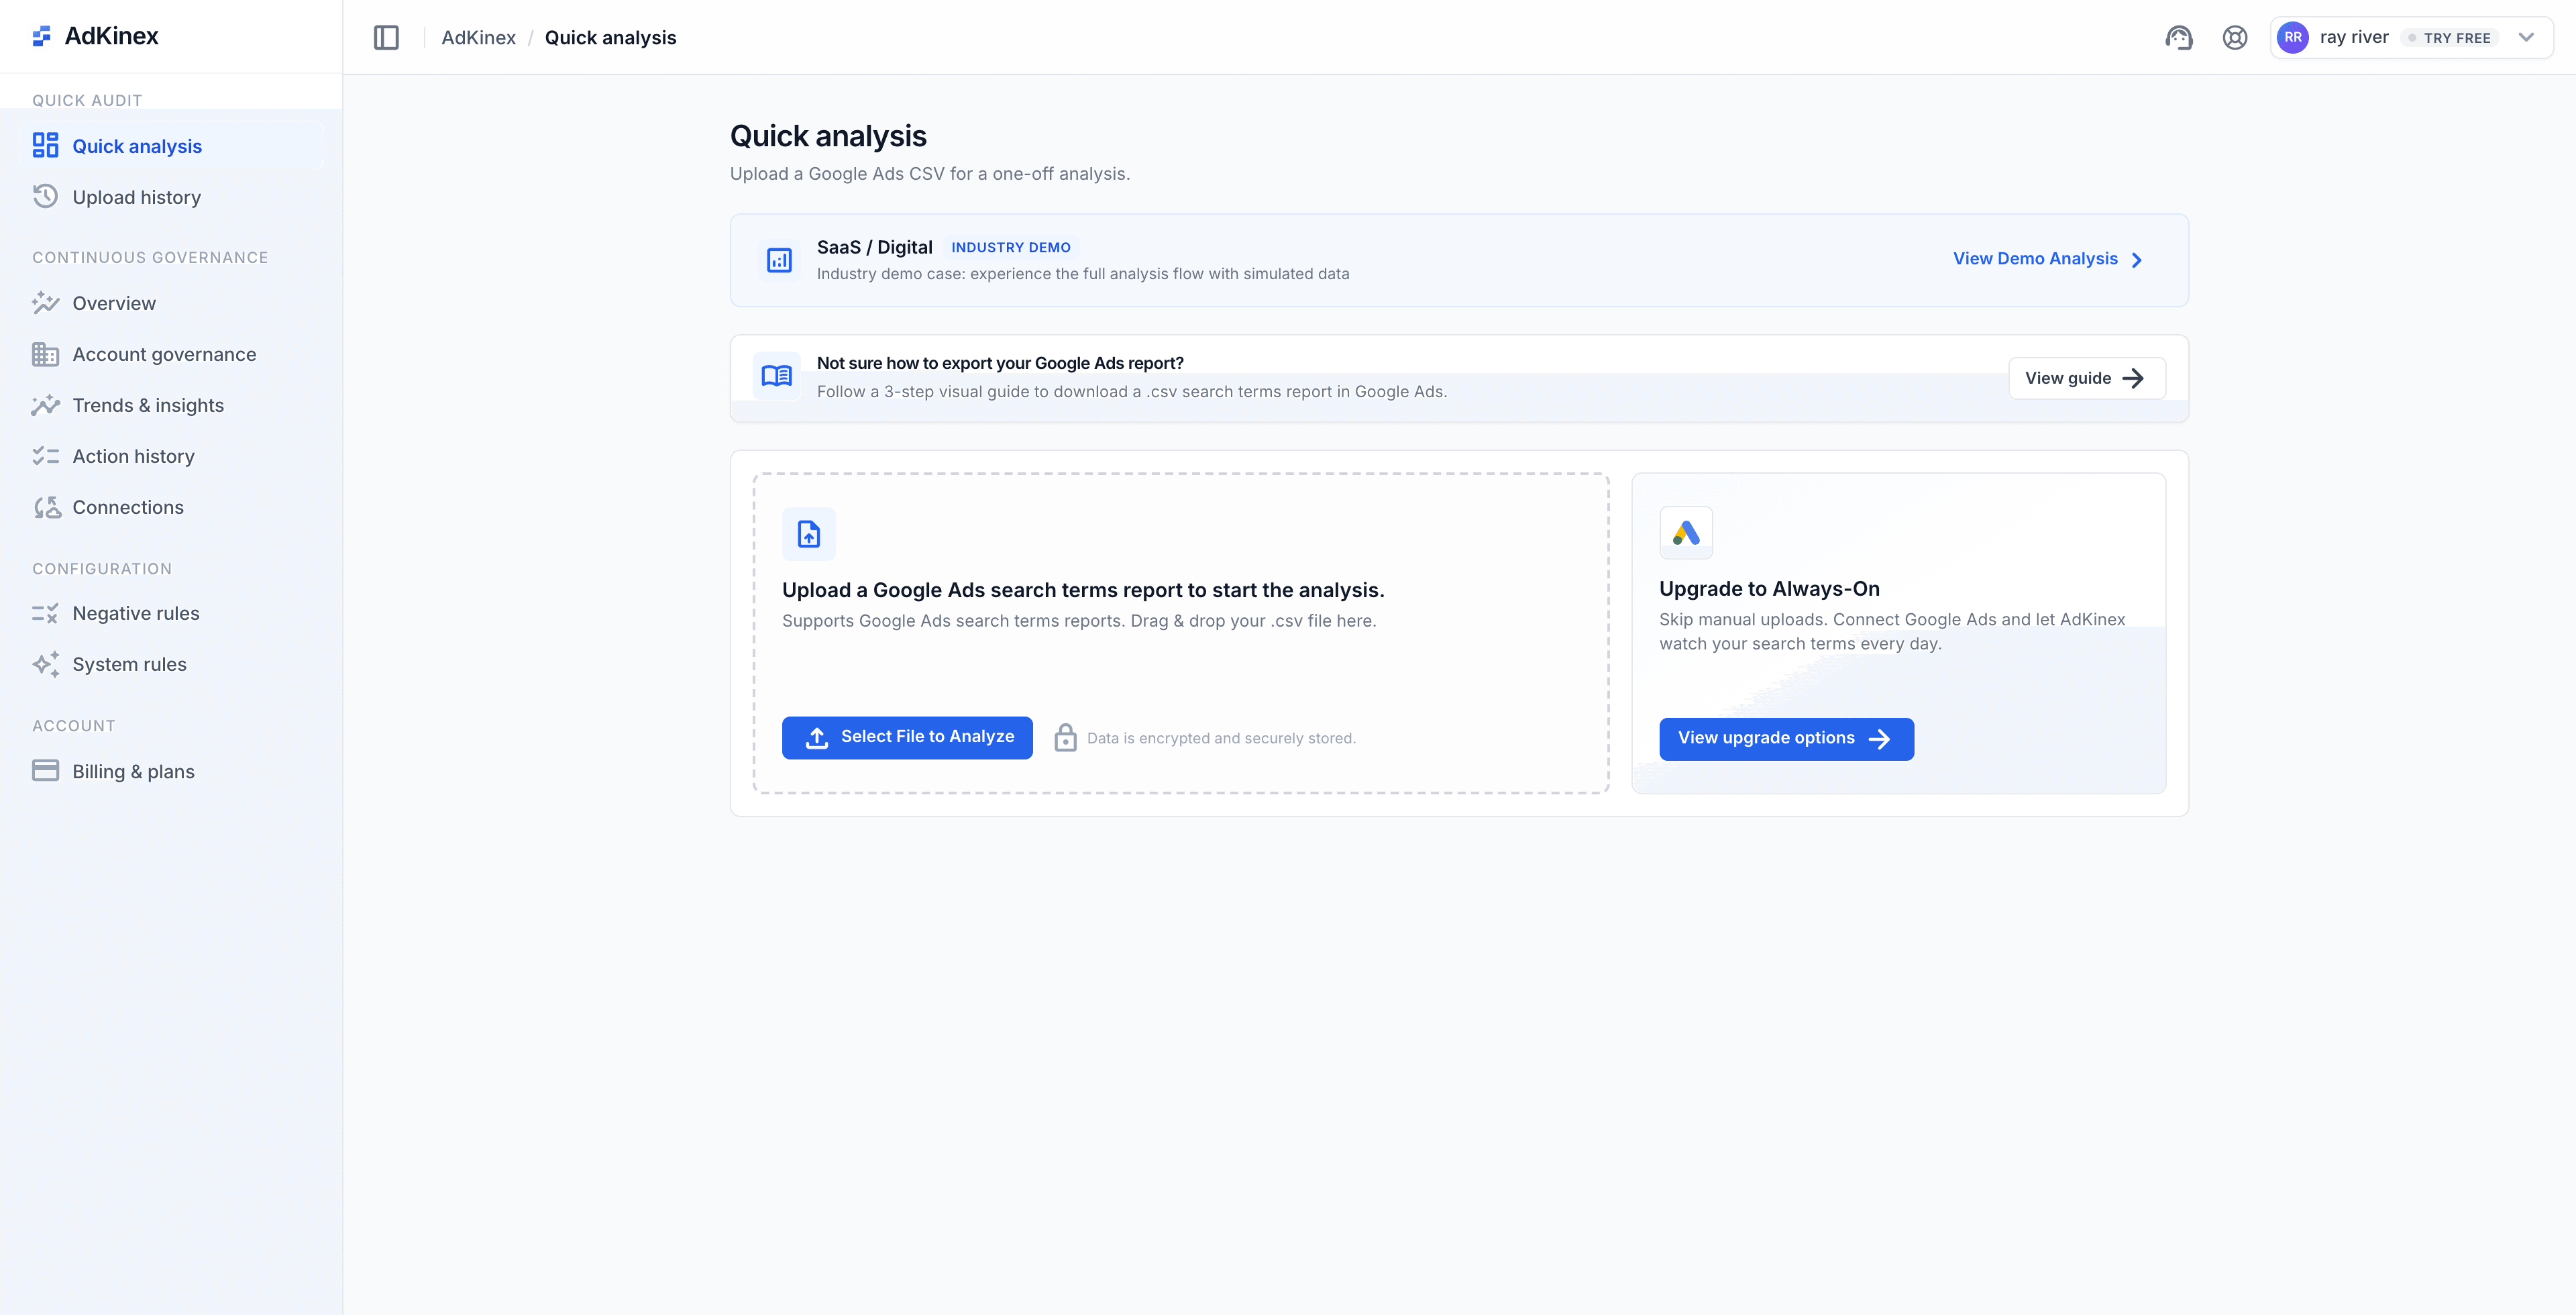Viewport: 2576px width, 1315px height.
Task: Click the Action history checklist icon
Action: tap(45, 456)
